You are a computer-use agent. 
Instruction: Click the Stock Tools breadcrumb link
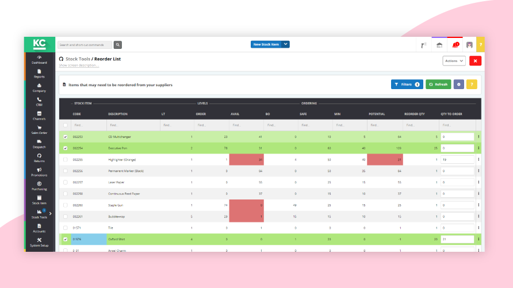(x=78, y=59)
